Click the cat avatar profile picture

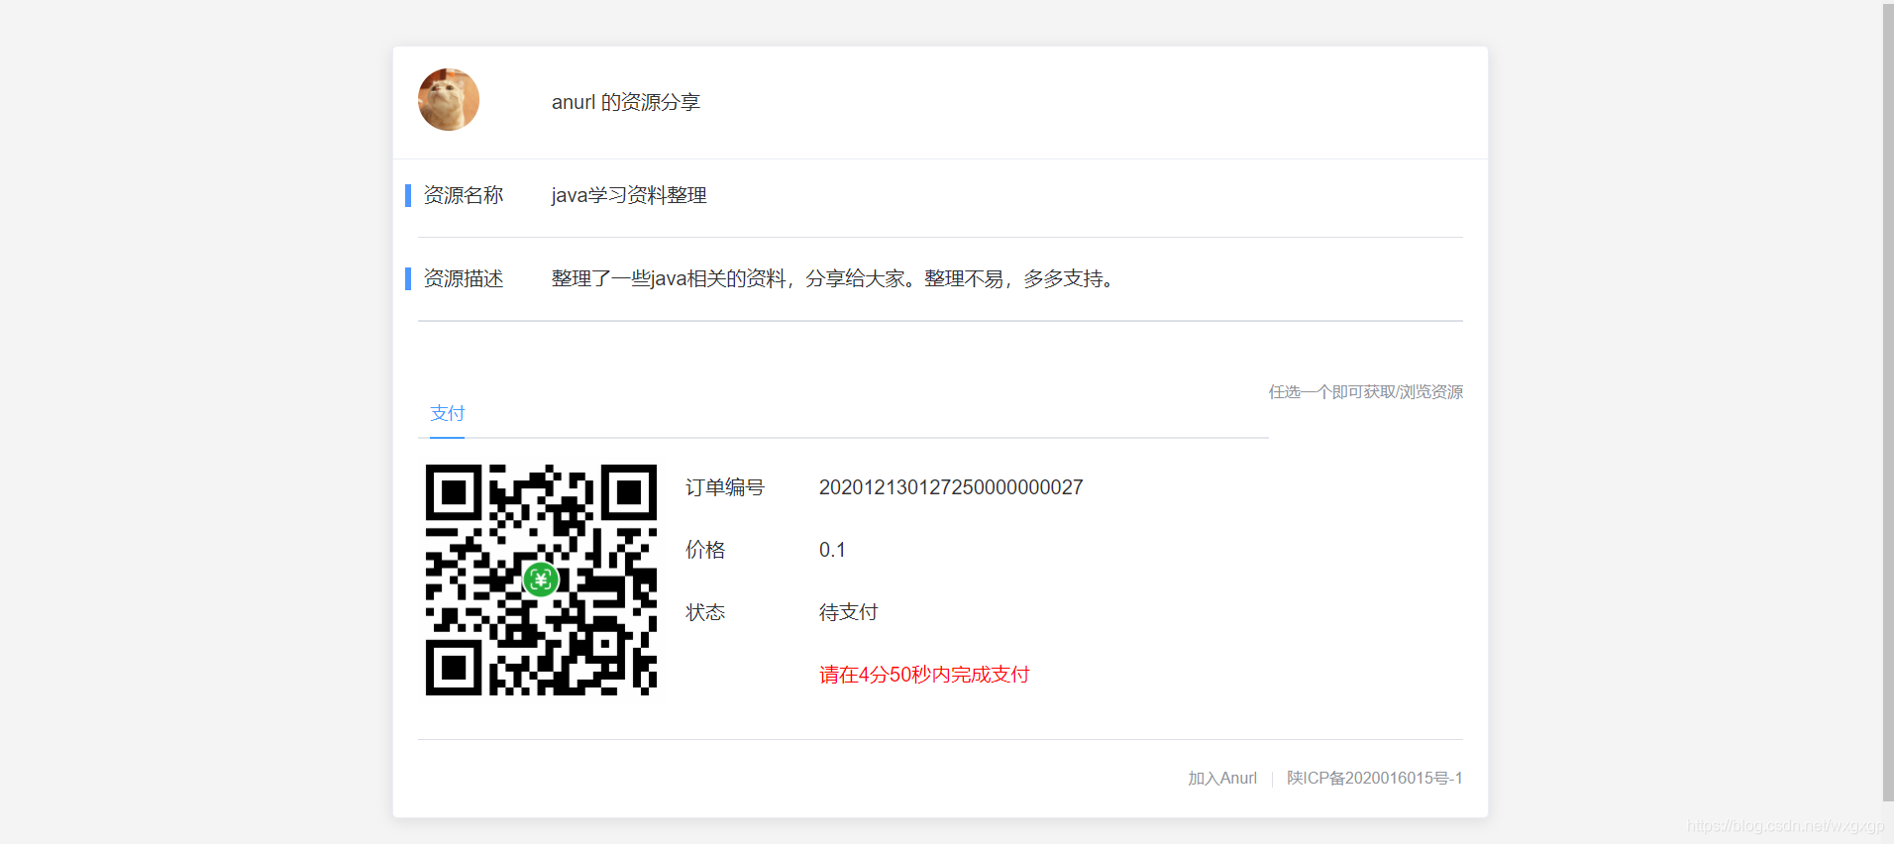tap(449, 100)
